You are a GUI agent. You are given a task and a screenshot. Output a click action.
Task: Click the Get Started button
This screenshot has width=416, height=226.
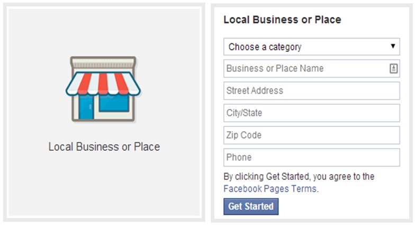251,206
